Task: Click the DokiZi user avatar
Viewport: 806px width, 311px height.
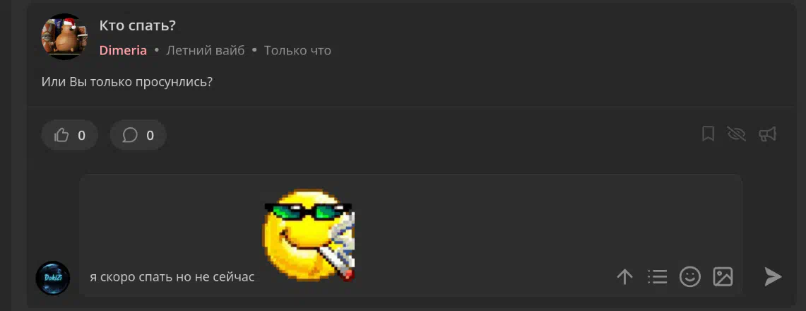Action: 52,278
